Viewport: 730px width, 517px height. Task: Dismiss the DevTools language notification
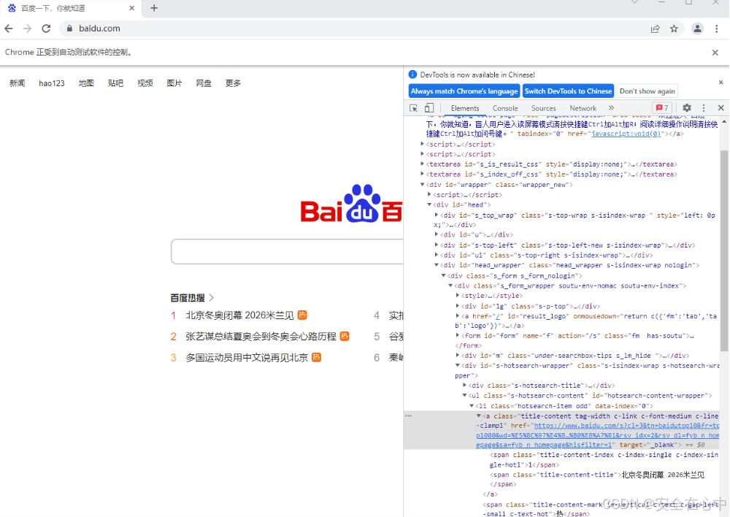click(721, 83)
